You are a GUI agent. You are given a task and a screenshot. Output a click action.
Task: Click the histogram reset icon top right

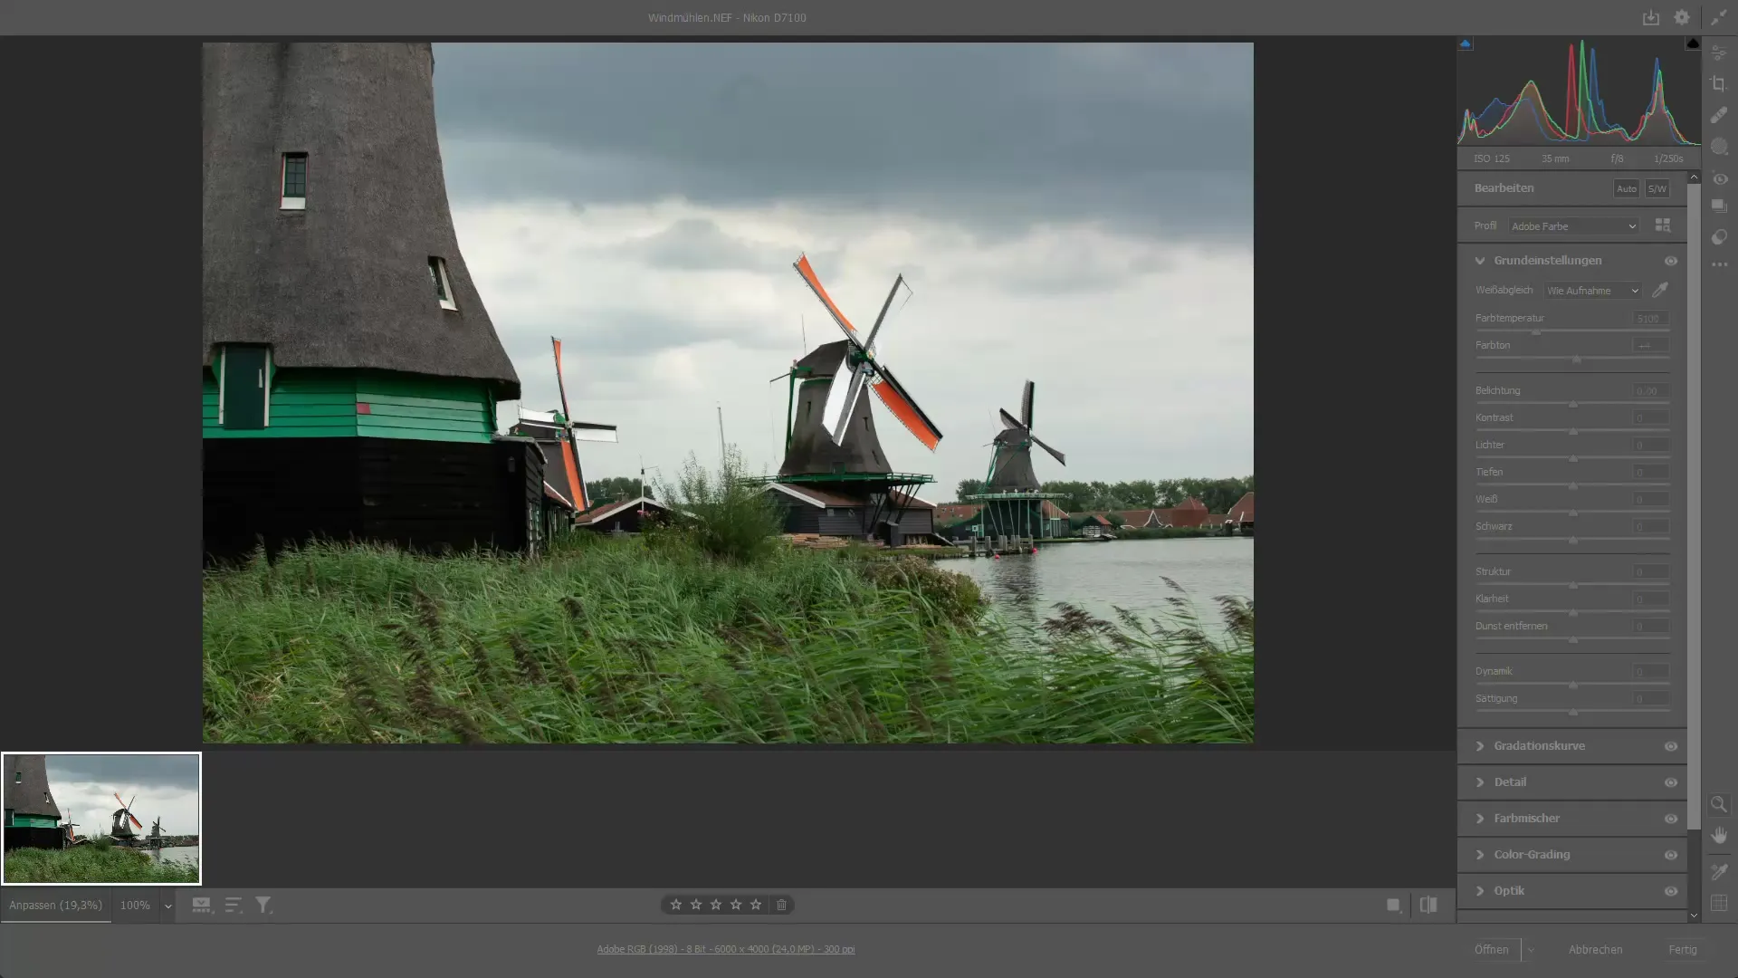coord(1693,43)
